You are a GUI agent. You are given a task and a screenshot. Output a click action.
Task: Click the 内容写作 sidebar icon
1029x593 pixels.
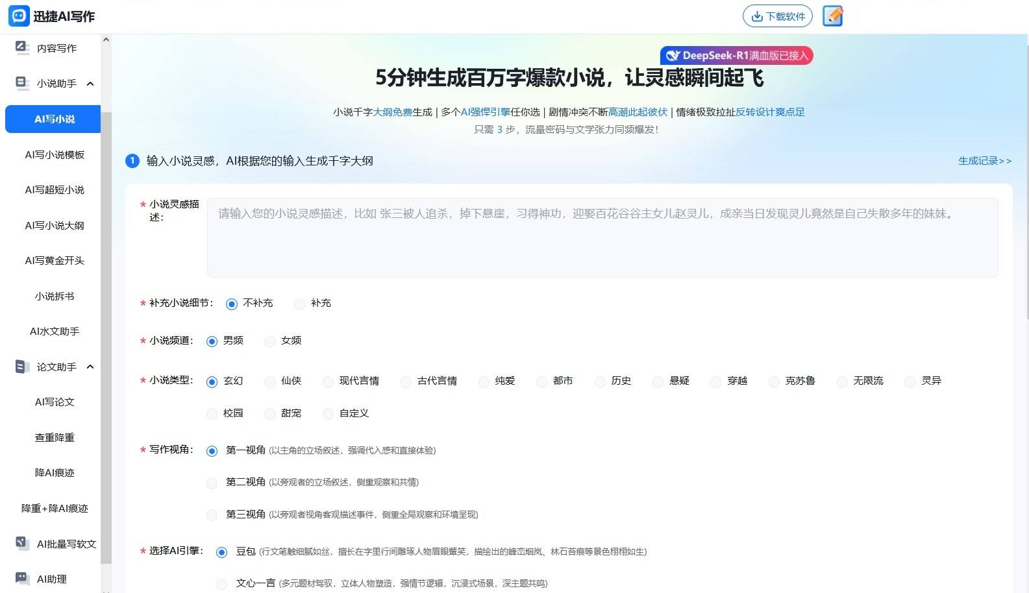23,48
